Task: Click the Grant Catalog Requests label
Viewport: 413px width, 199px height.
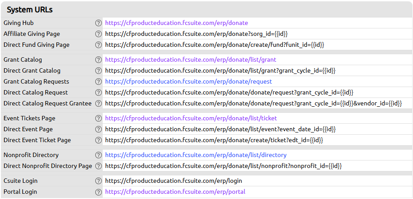Action: [x=36, y=82]
